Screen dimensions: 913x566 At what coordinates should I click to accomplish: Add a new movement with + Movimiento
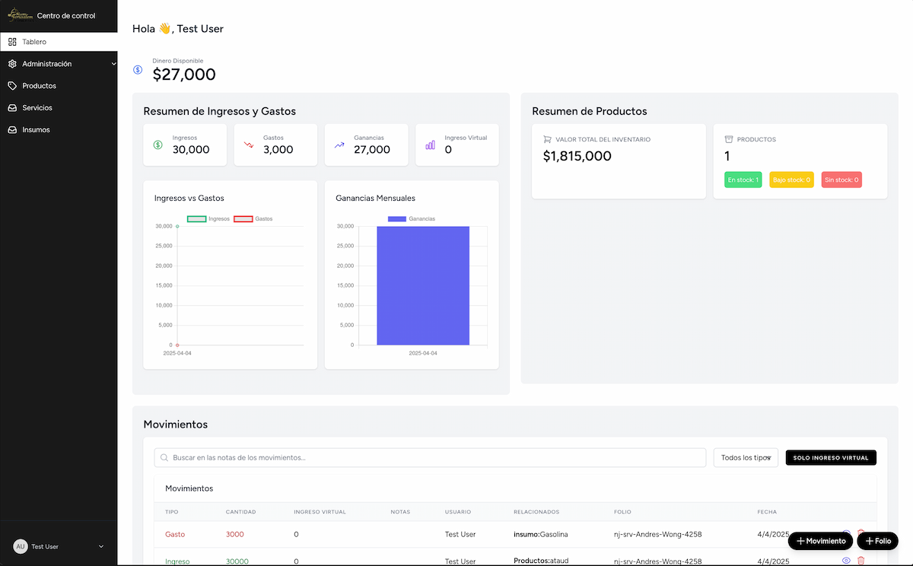tap(820, 541)
